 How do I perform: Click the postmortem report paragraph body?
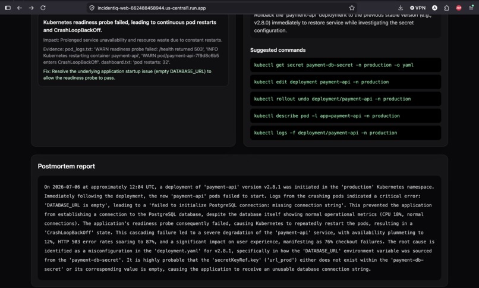tap(239, 228)
